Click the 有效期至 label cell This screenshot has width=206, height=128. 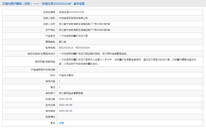pos(30,111)
